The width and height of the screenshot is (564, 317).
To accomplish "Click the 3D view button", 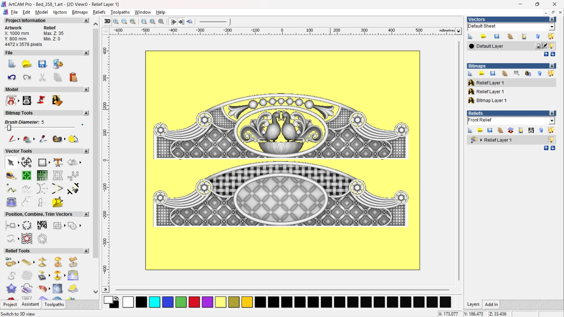I will click(x=107, y=21).
